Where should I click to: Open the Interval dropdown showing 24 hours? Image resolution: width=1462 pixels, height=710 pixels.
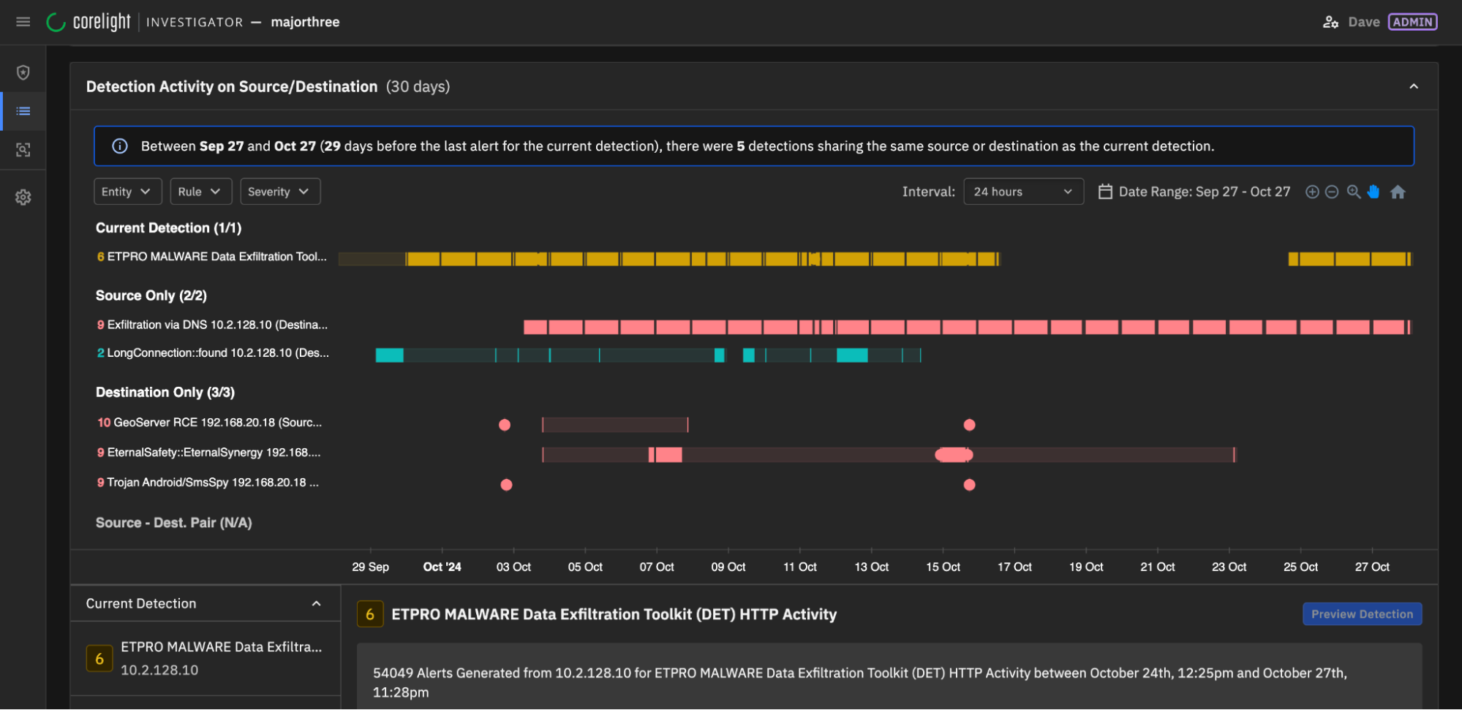click(1022, 191)
